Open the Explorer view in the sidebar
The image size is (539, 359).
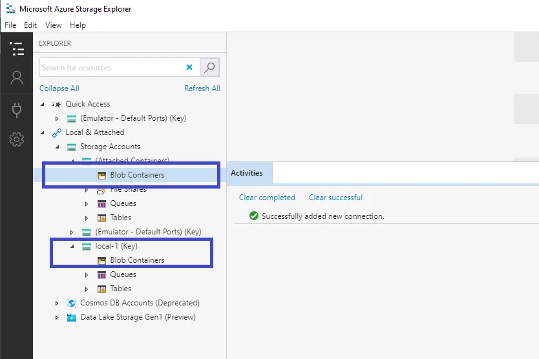click(17, 48)
